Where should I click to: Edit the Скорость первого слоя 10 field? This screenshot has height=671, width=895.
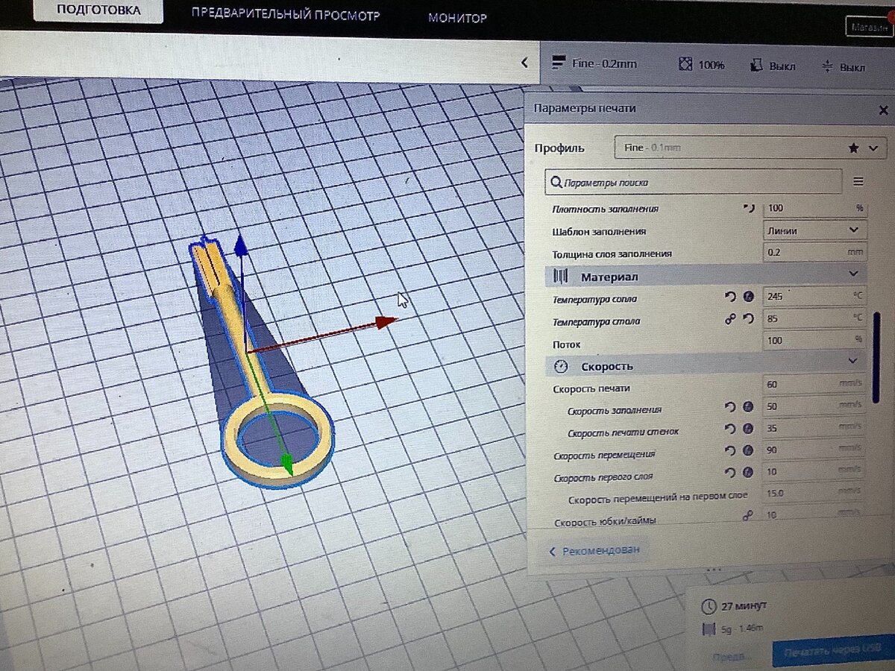click(x=814, y=472)
